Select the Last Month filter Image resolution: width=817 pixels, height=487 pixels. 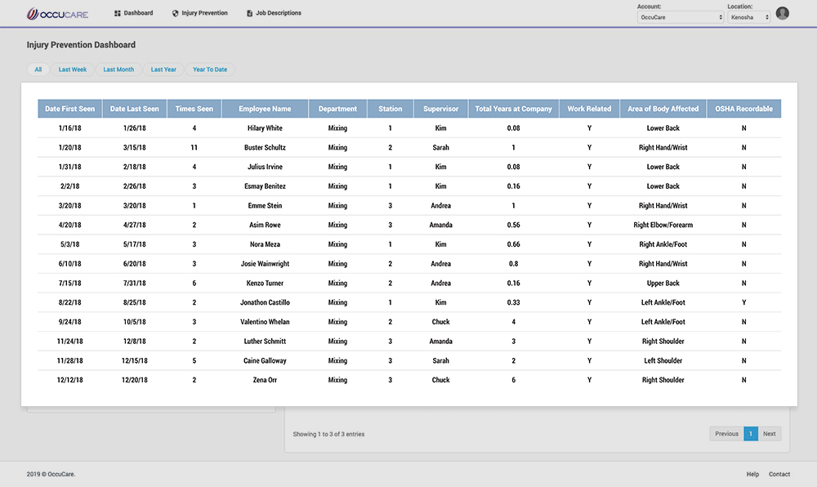tap(118, 69)
